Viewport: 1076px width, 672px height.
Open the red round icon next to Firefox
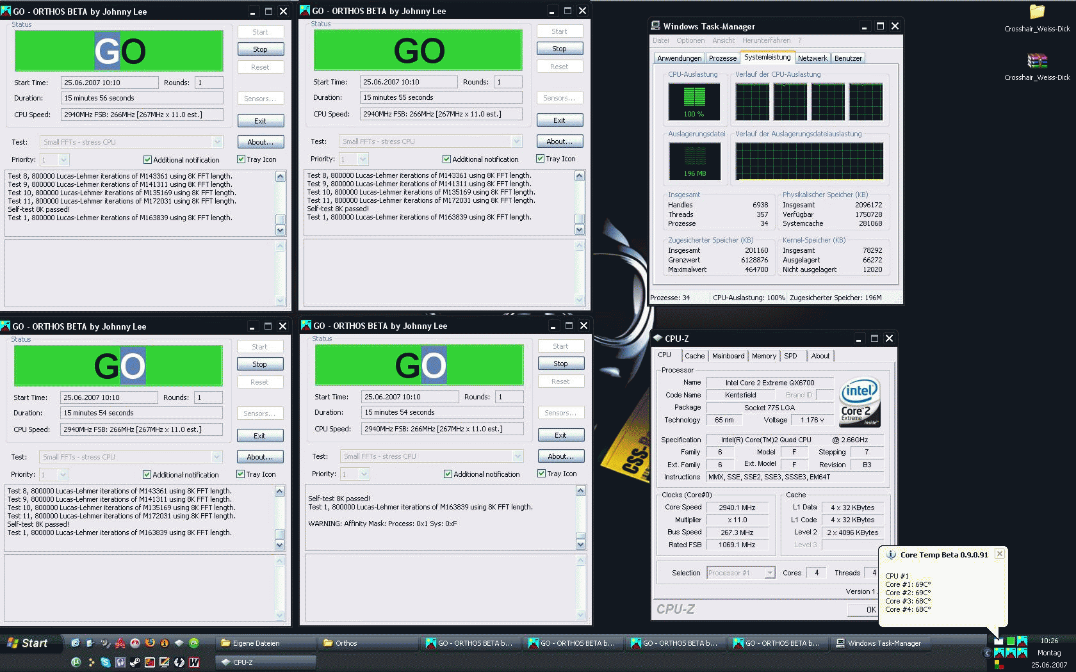click(x=135, y=643)
